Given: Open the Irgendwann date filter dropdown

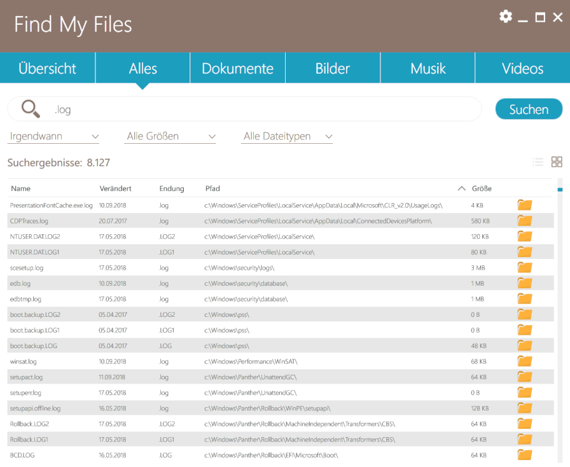Looking at the screenshot, I should tap(53, 136).
